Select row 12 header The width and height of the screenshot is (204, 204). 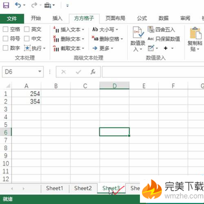[6, 179]
